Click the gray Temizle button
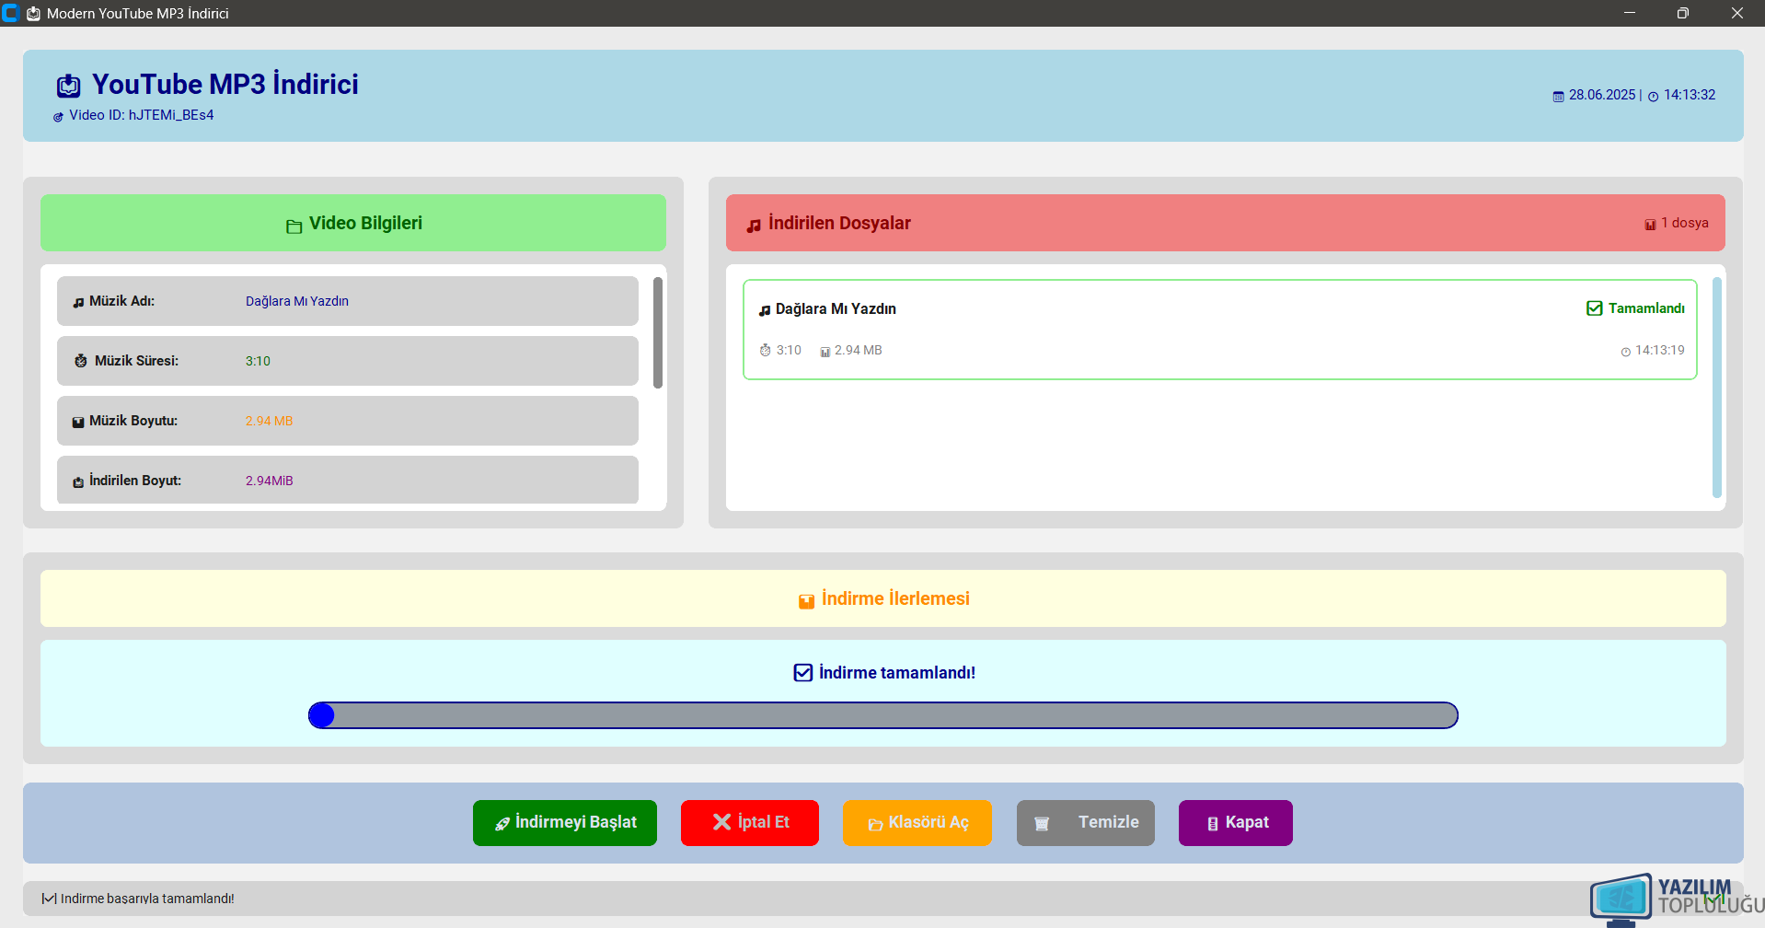1765x928 pixels. (1086, 822)
